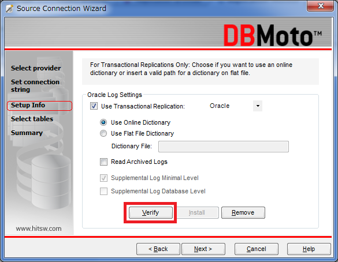Open the Summary step in sidebar
338x262 pixels.
coord(27,133)
